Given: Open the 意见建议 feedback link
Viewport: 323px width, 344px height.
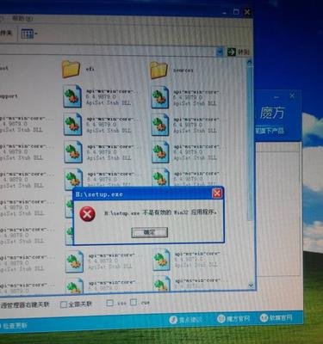Looking at the screenshot, I should pos(186,320).
